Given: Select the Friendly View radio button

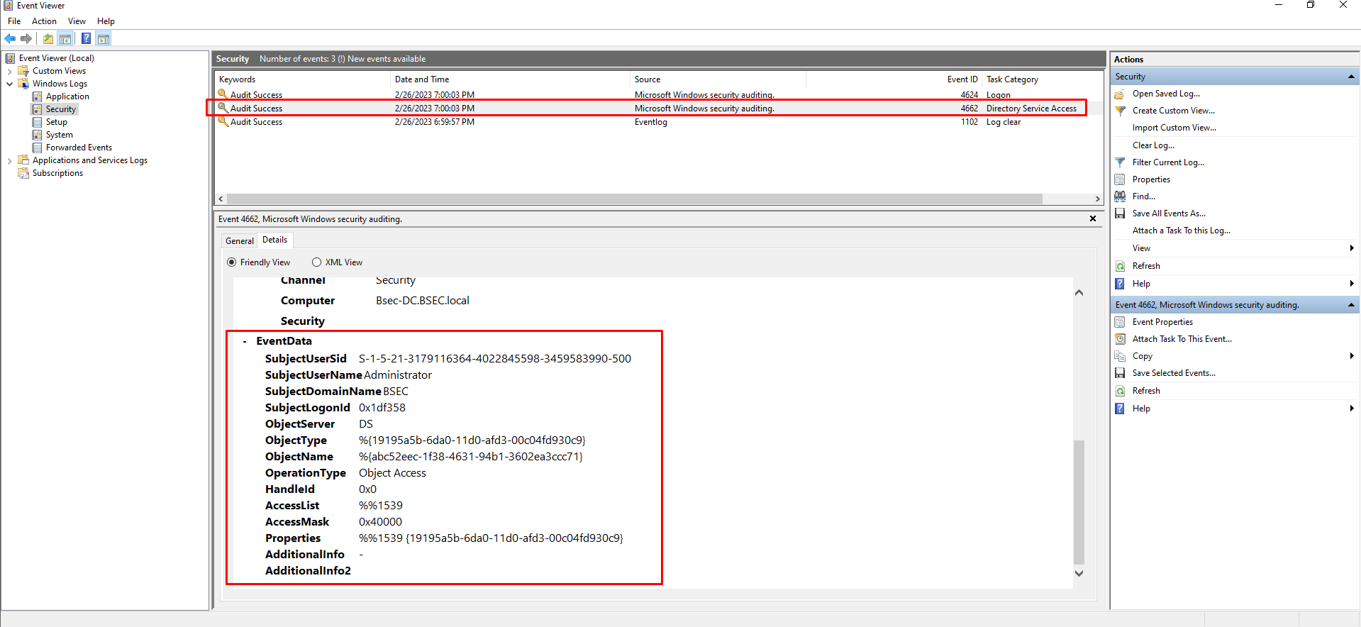Looking at the screenshot, I should 231,262.
